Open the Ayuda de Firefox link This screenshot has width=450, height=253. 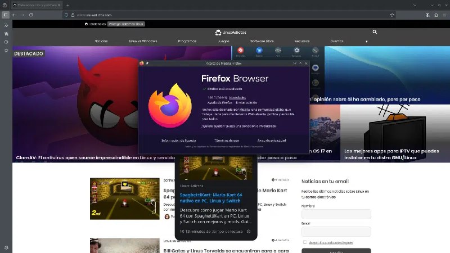pyautogui.click(x=219, y=102)
